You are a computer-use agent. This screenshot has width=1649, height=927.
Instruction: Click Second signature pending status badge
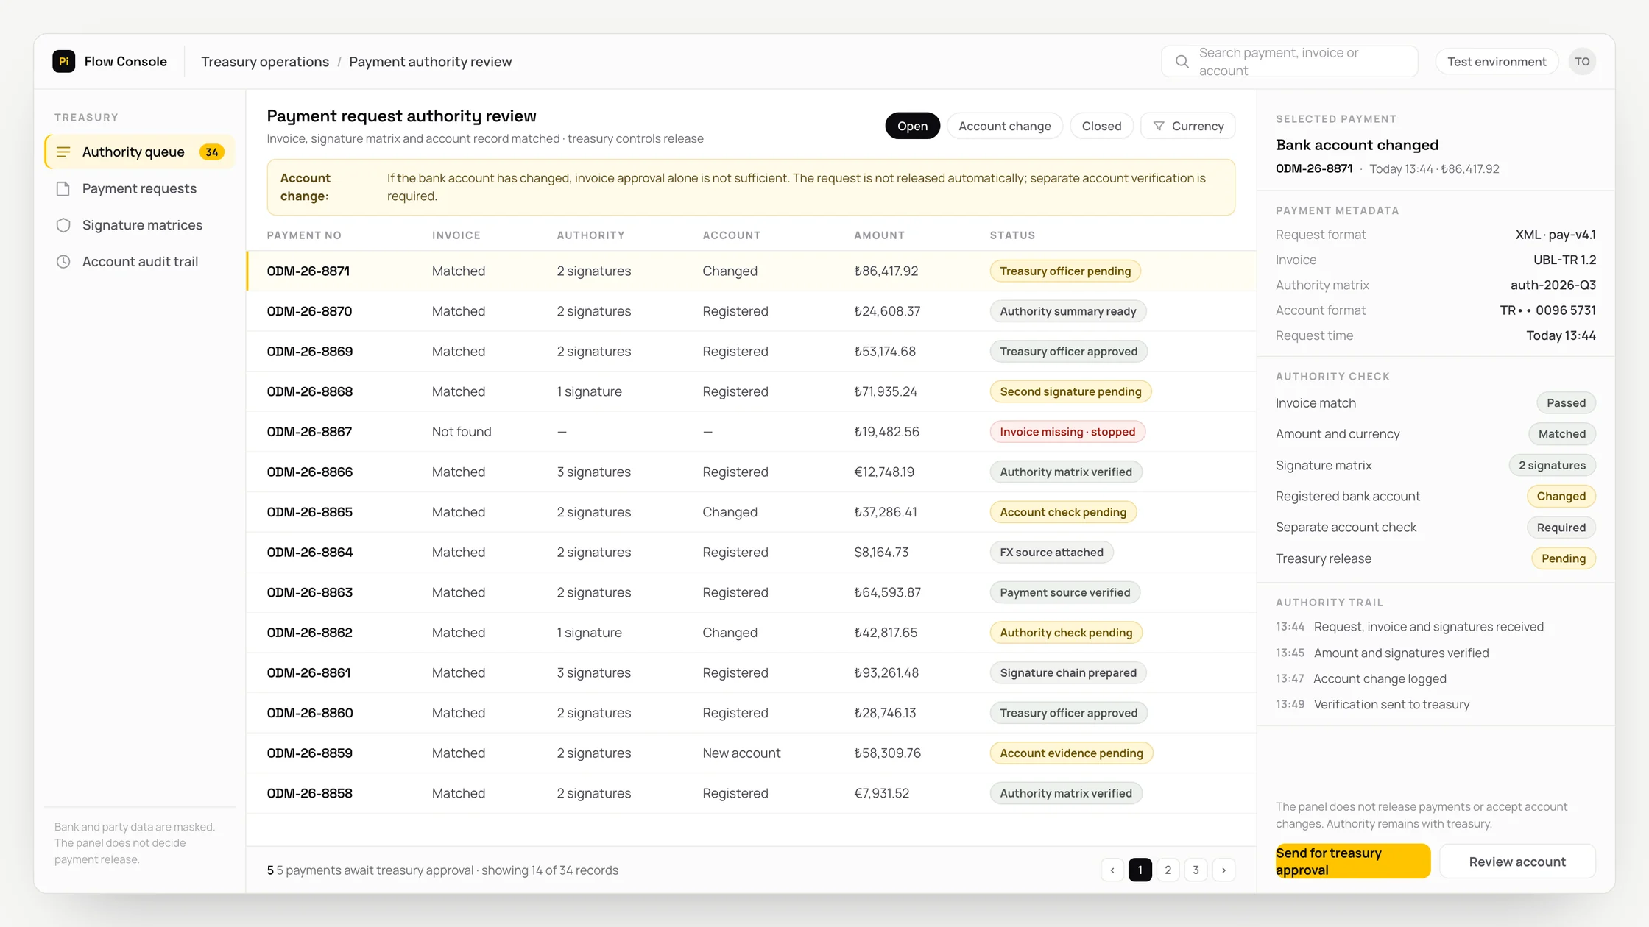(x=1070, y=391)
